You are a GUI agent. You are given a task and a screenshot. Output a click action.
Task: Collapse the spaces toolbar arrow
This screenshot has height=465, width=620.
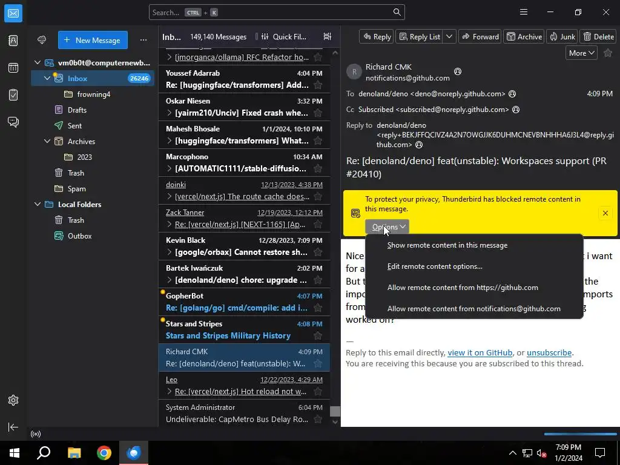click(13, 427)
